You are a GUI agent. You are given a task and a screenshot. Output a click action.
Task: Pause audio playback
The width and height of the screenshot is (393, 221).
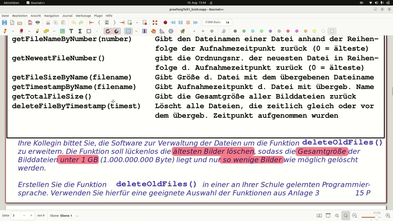click(x=181, y=22)
